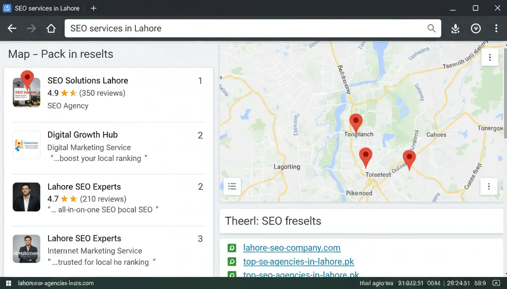Viewport: 507px width, 289px height.
Task: Open the downloads icon in toolbar
Action: click(x=455, y=29)
